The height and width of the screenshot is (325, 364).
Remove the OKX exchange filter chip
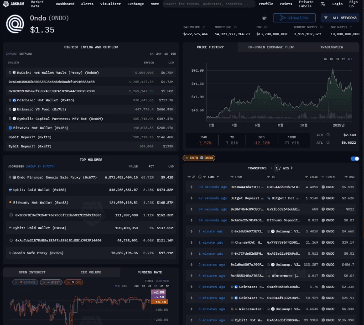68,283
